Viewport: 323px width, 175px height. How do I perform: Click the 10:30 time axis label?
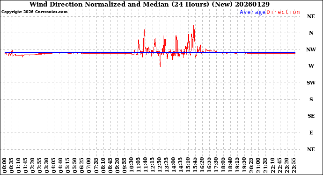(132, 166)
